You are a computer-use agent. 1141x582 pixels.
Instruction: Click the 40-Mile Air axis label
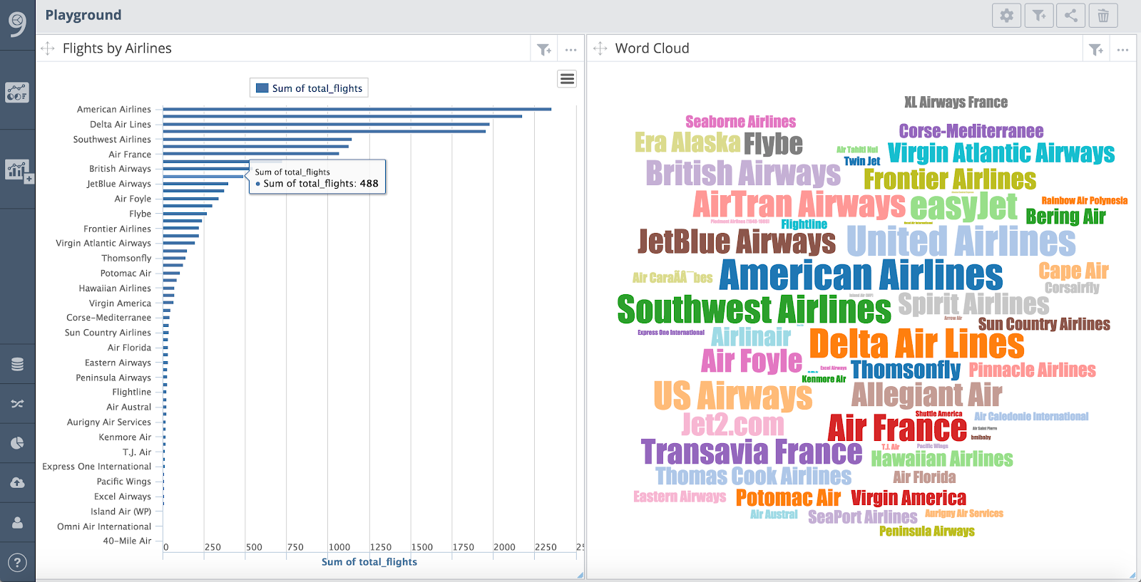(x=127, y=541)
